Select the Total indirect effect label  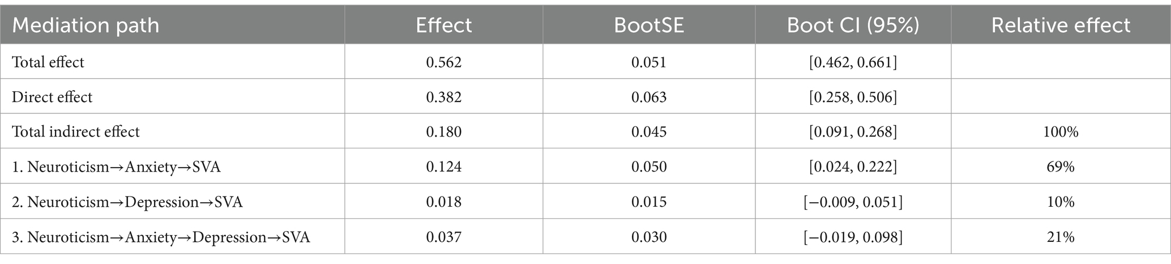tap(76, 132)
